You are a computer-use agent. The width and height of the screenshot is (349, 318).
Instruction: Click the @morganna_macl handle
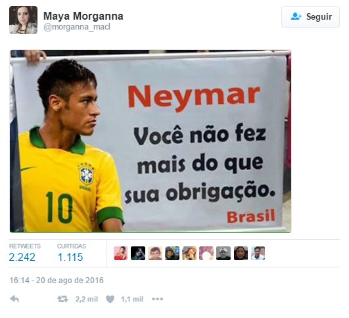click(77, 27)
